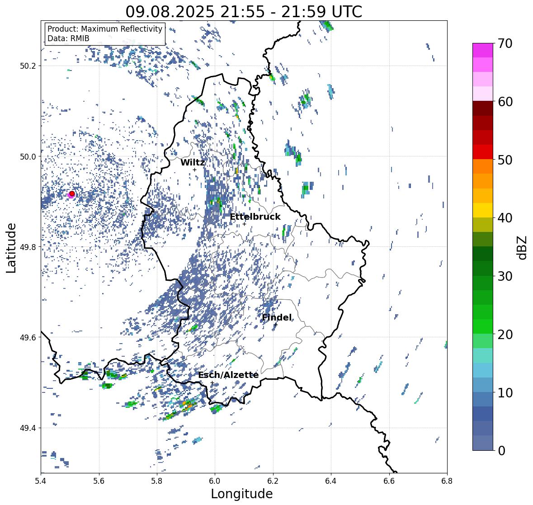Click the Longitude axis label
Image resolution: width=533 pixels, height=505 pixels.
pyautogui.click(x=242, y=494)
